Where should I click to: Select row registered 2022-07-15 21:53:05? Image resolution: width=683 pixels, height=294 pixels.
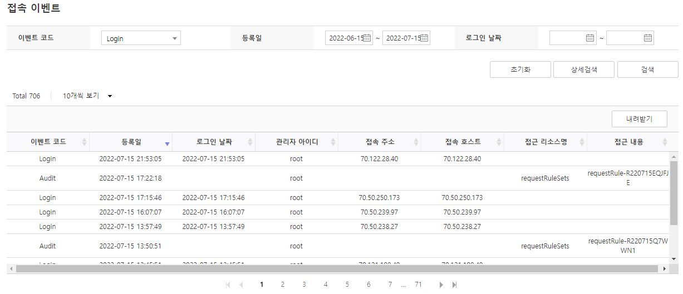pos(338,159)
